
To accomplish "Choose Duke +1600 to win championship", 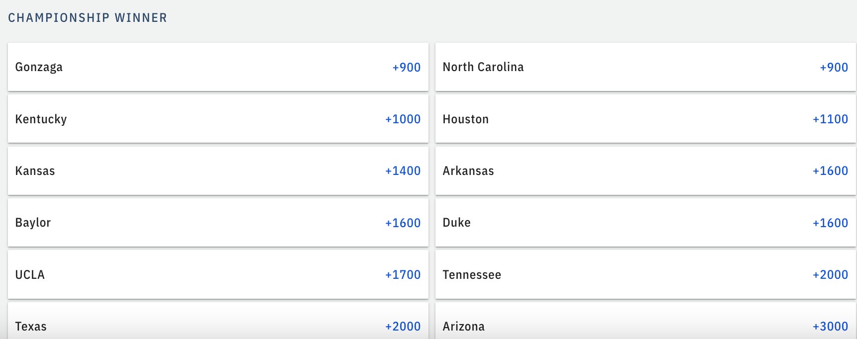I will click(645, 223).
